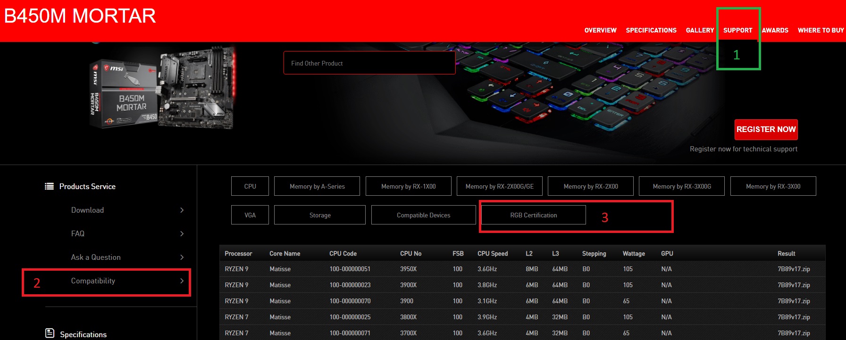Select the VGA compatibility button
Image resolution: width=846 pixels, height=340 pixels.
250,215
